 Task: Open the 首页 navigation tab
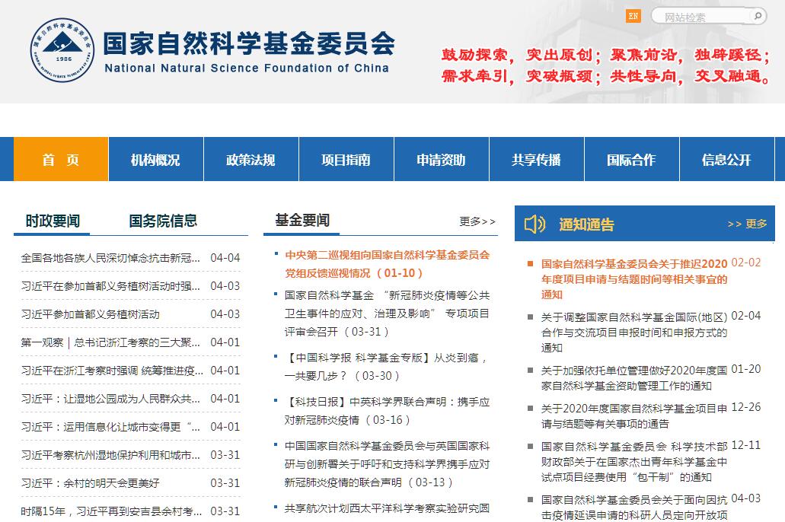pos(61,159)
